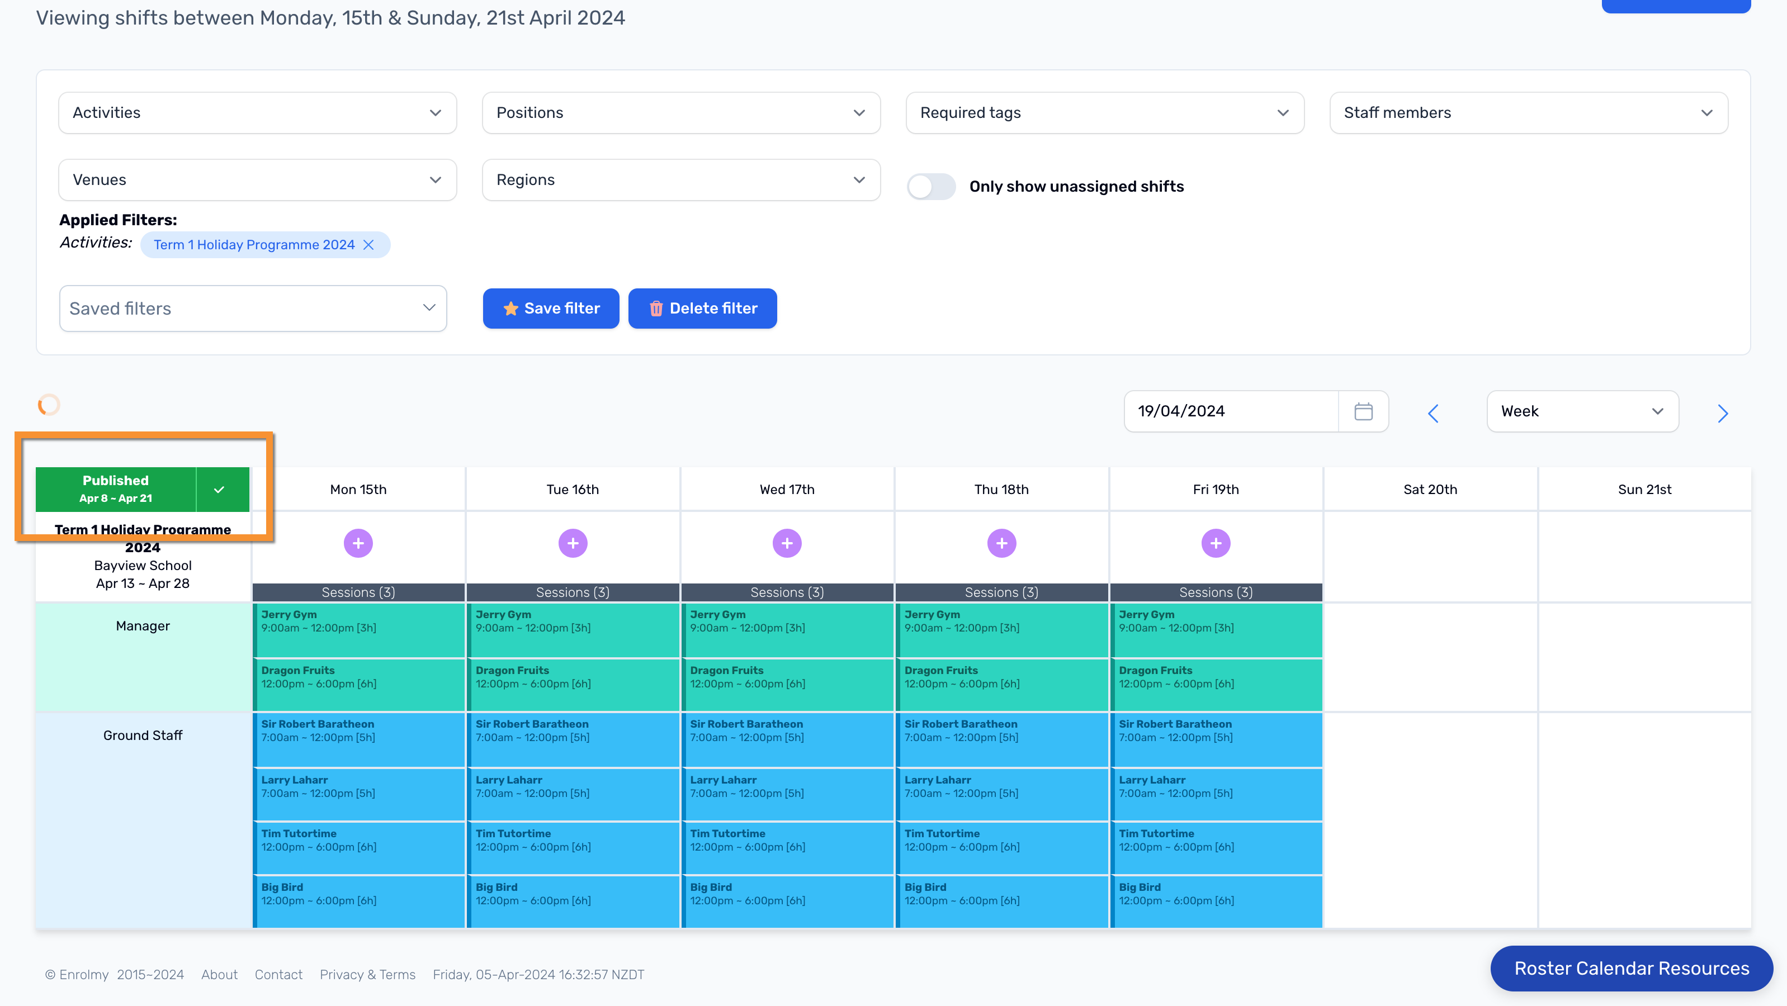Open the Positions dropdown filter
Image resolution: width=1787 pixels, height=1006 pixels.
pyautogui.click(x=680, y=113)
